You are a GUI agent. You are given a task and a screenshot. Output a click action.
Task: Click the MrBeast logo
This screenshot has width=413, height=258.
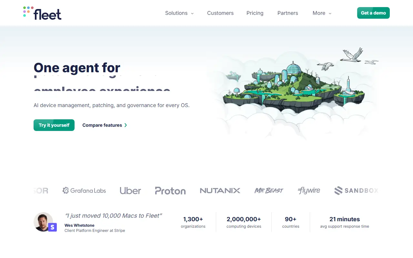click(269, 191)
